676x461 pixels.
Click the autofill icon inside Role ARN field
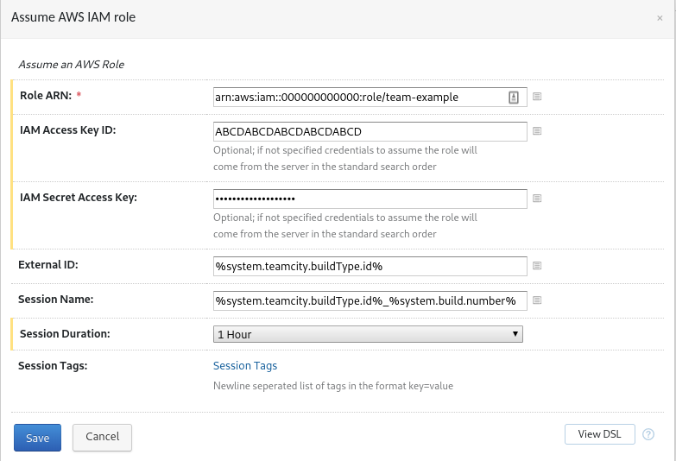pos(513,98)
